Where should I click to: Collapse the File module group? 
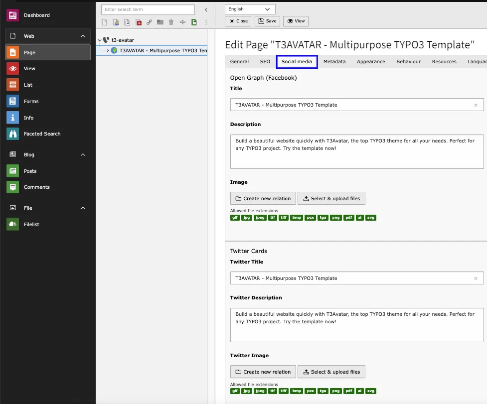point(83,208)
